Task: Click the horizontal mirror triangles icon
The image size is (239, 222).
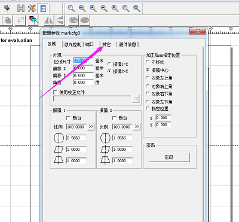Action: 48,20
